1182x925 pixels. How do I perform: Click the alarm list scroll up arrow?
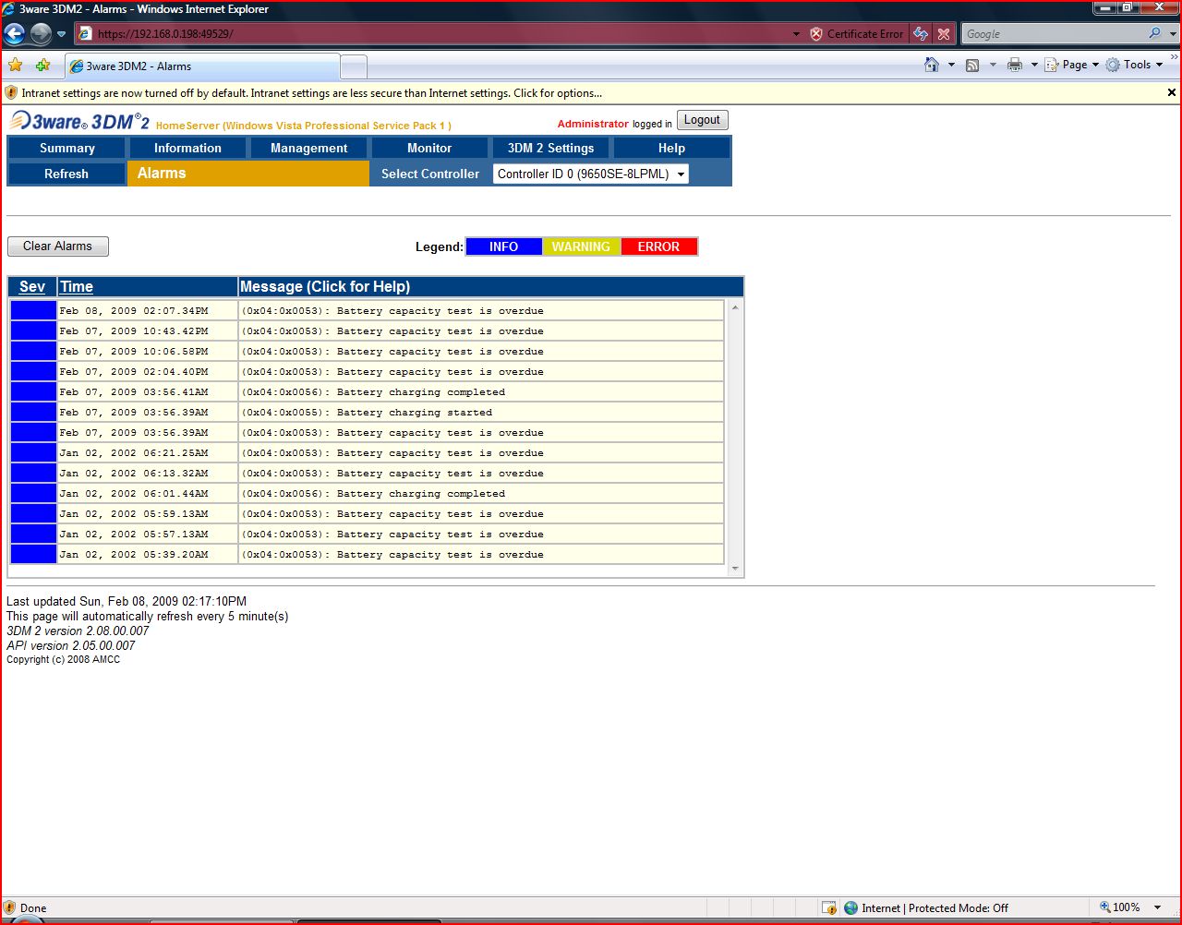click(735, 307)
